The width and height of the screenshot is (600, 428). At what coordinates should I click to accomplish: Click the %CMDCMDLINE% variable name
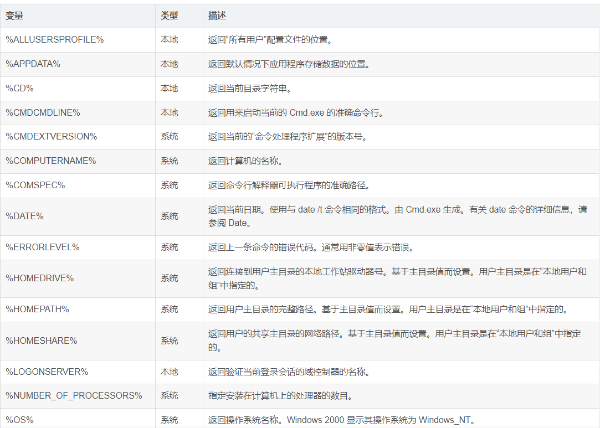[x=43, y=112]
